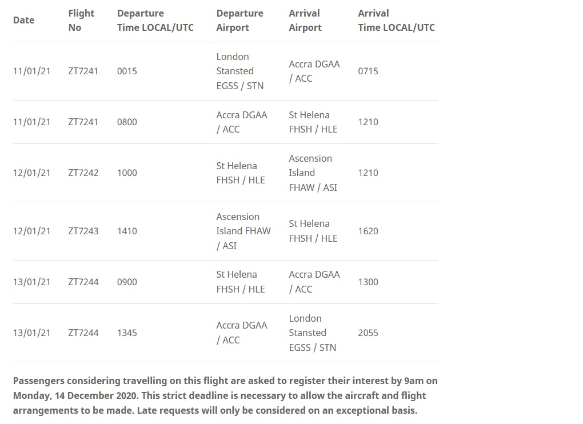Click the 0800 departure time cell
Image resolution: width=583 pixels, height=424 pixels.
127,122
